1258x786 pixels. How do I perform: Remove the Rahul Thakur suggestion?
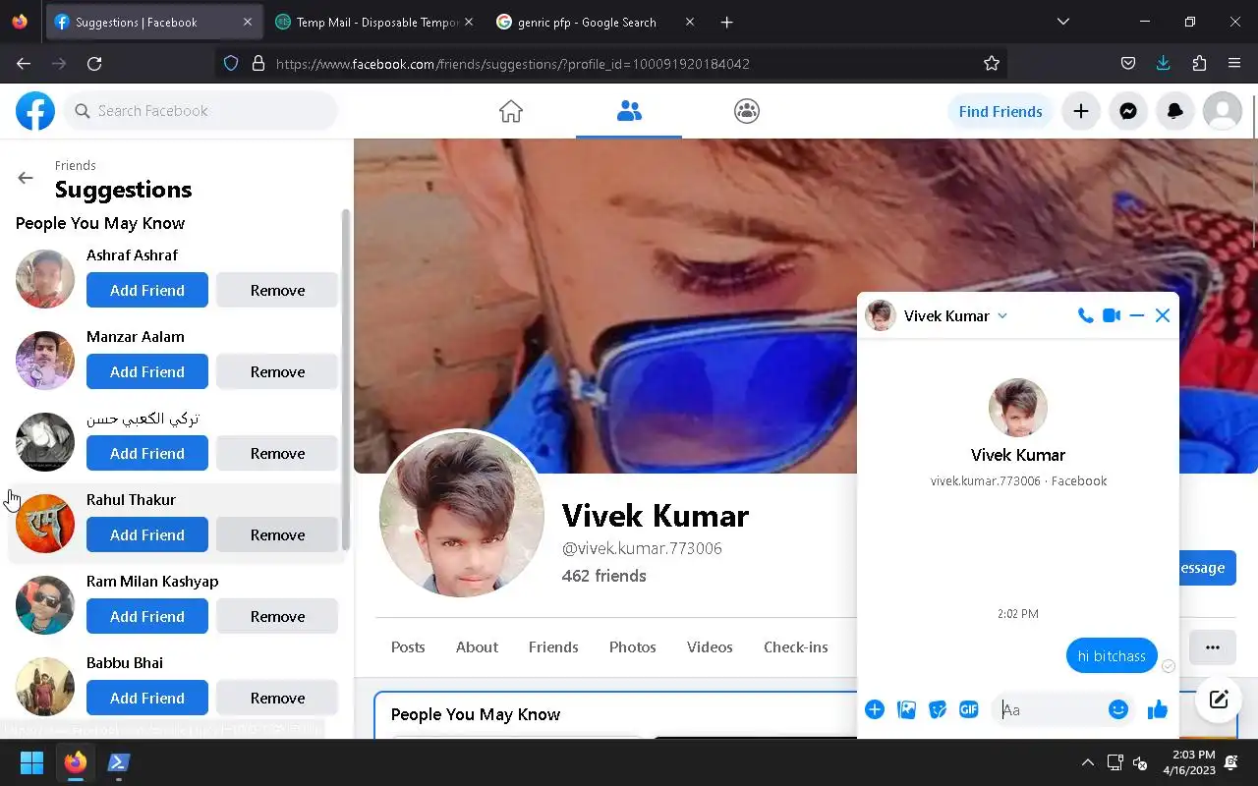point(277,534)
